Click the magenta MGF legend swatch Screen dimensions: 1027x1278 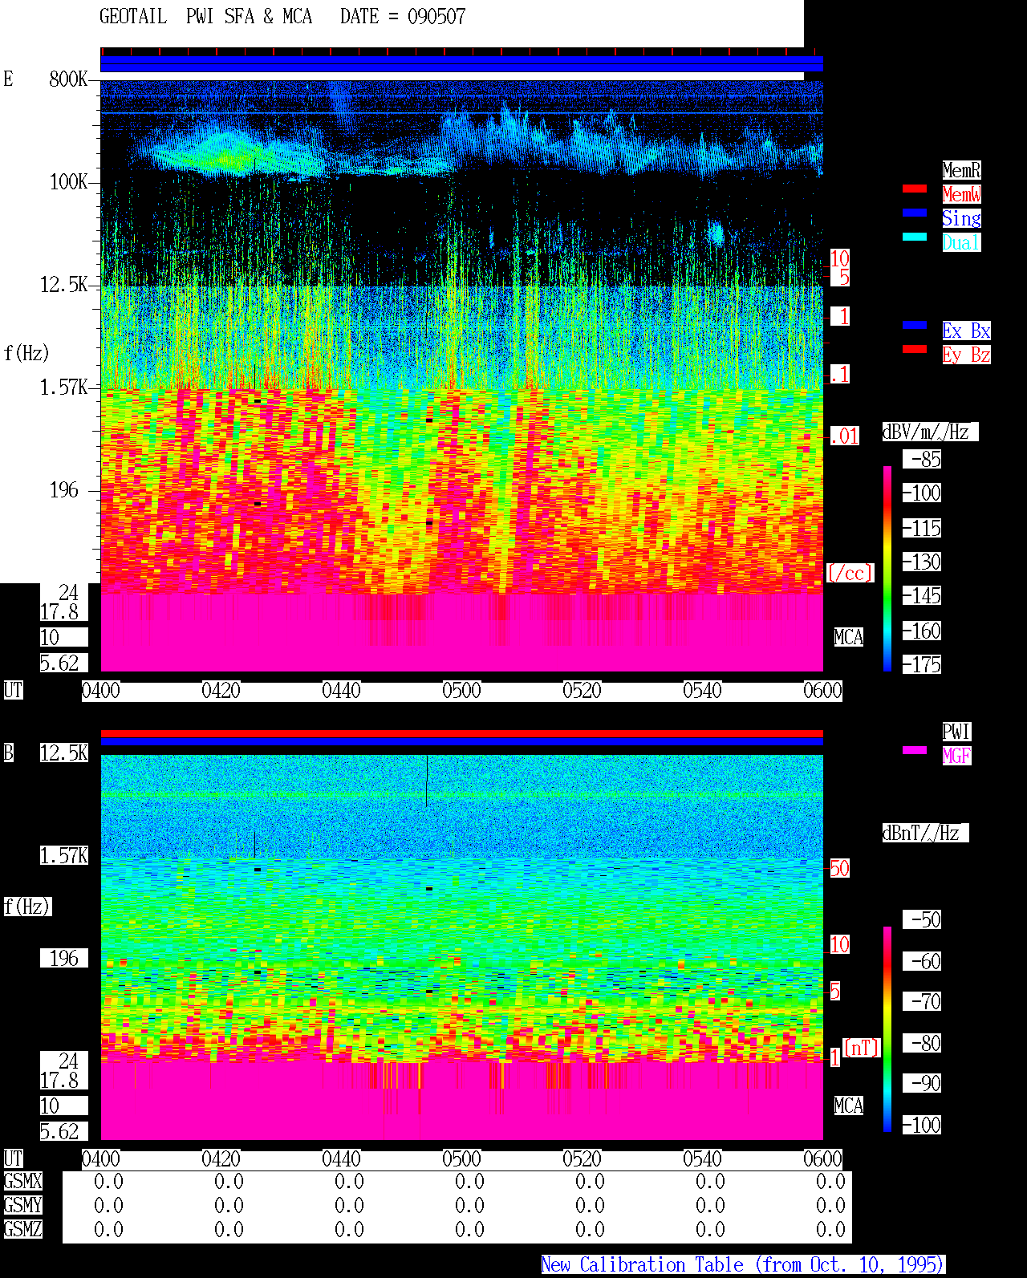pos(915,750)
